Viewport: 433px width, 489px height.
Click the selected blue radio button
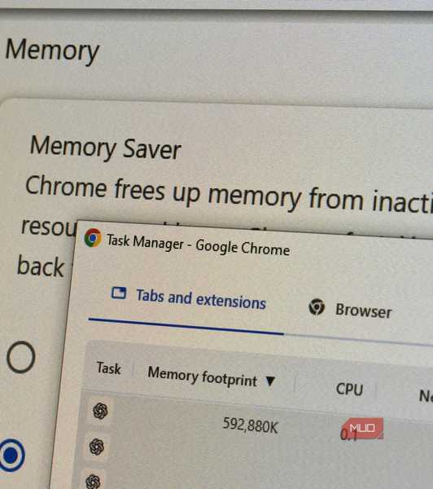tap(12, 456)
